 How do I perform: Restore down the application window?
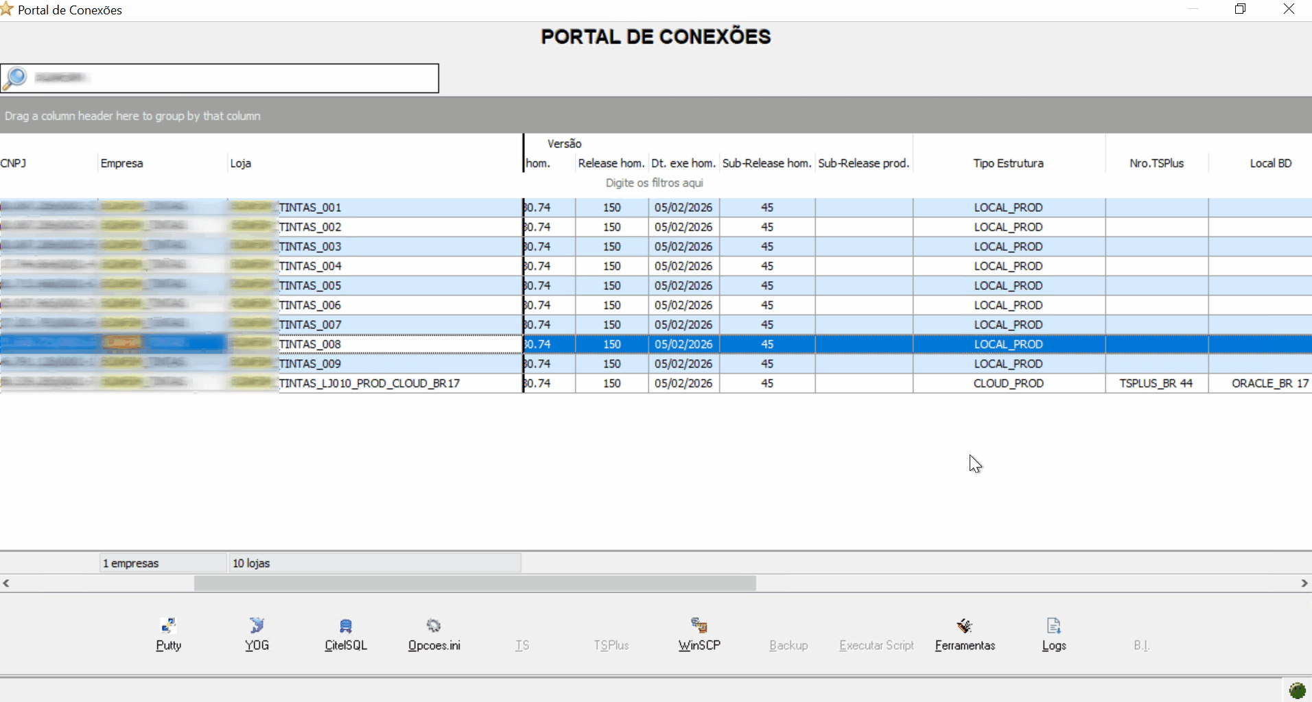tap(1241, 9)
